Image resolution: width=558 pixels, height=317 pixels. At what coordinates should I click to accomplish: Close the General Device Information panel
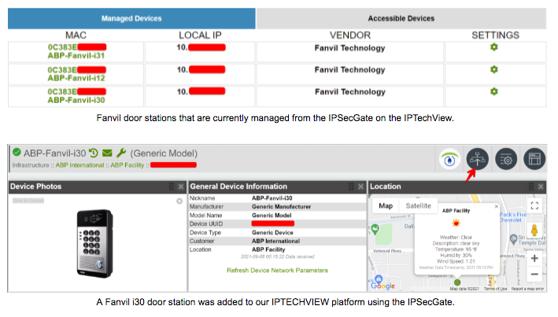pos(360,186)
